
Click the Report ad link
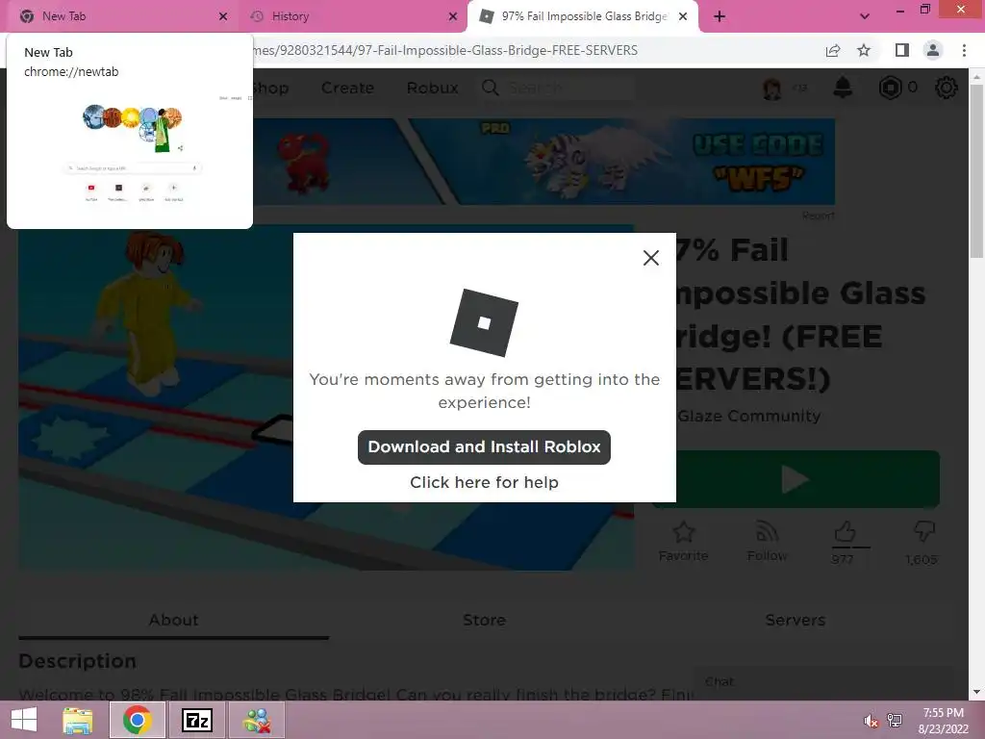point(818,216)
